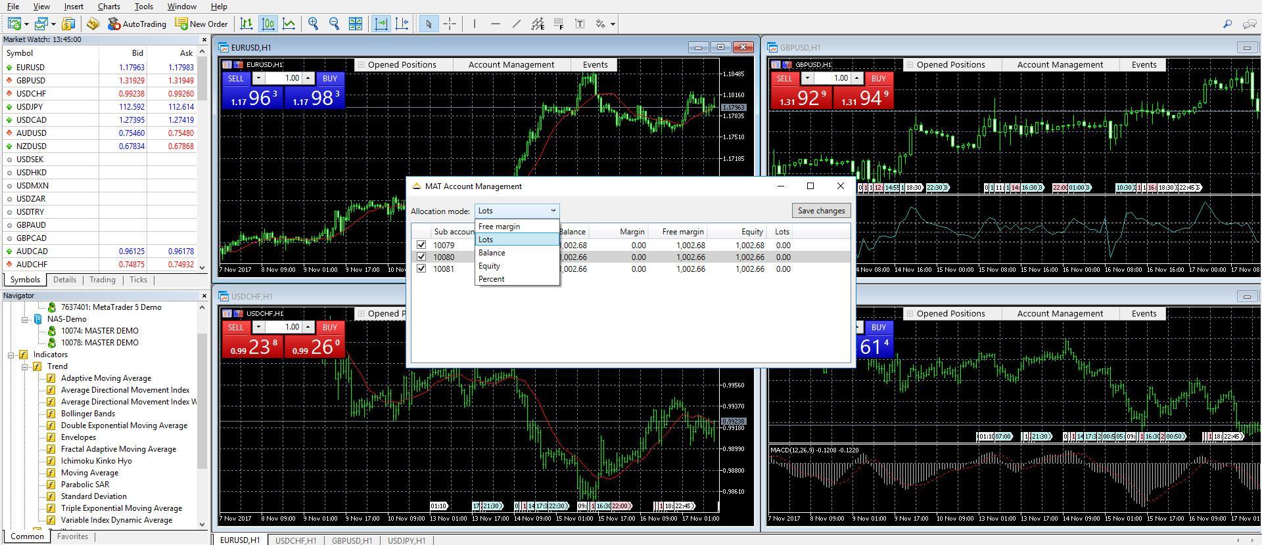Screen dimensions: 1262x545
Task: Select the text label tool
Action: point(580,24)
